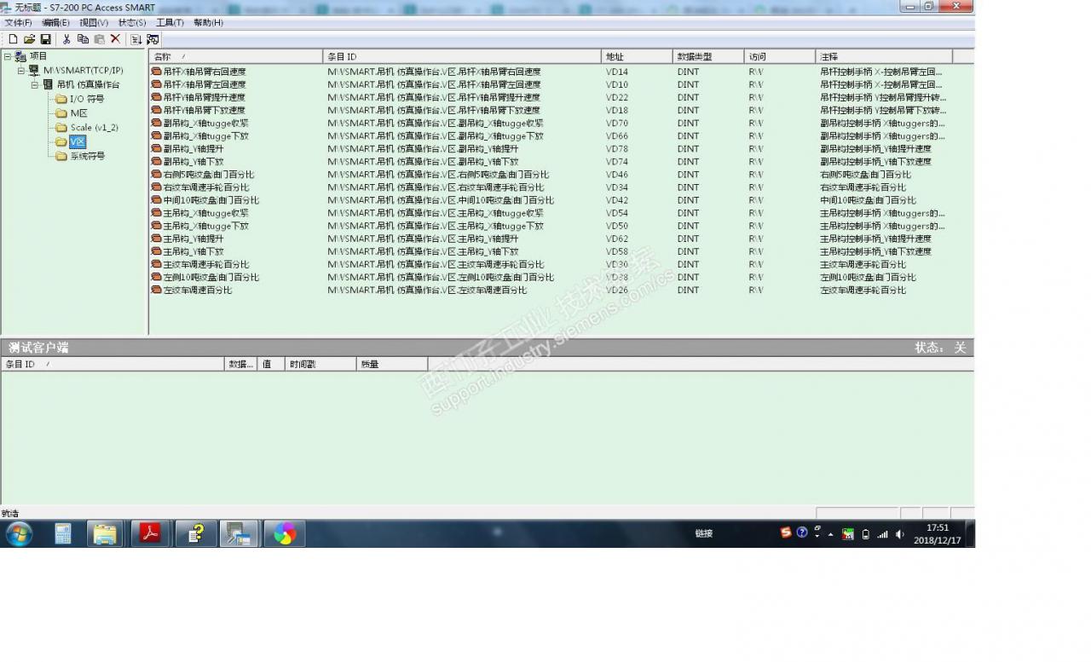Open Adobe Reader from the taskbar

(x=151, y=533)
